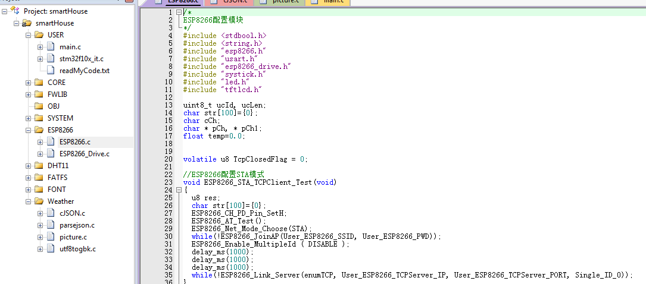Click 'ESP8266_Enable_MultipleId ( DISABLE );' line
This screenshot has height=284, width=646.
(270, 244)
